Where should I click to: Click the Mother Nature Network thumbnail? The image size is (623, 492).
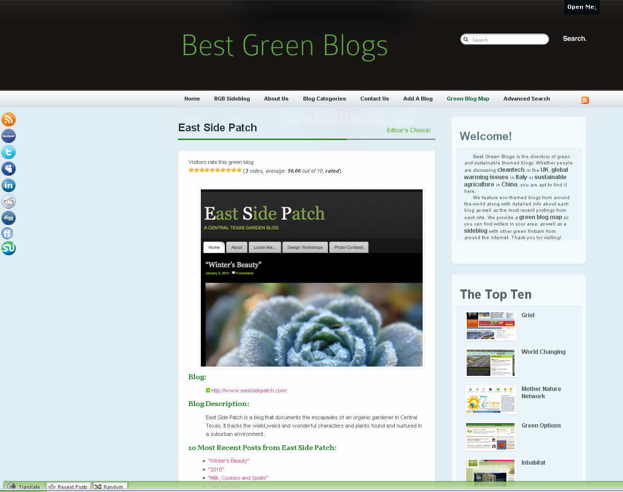(x=490, y=399)
